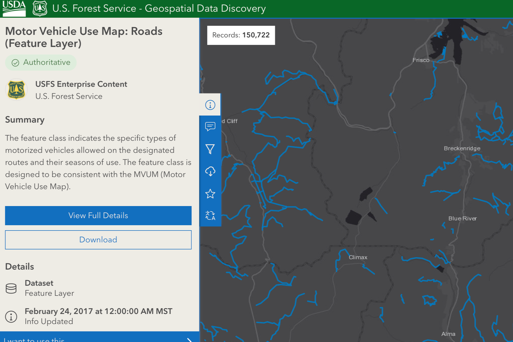Open the info panel icon
513x342 pixels.
point(210,105)
